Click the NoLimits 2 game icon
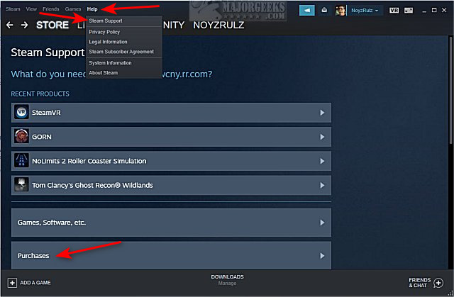 tap(21, 161)
